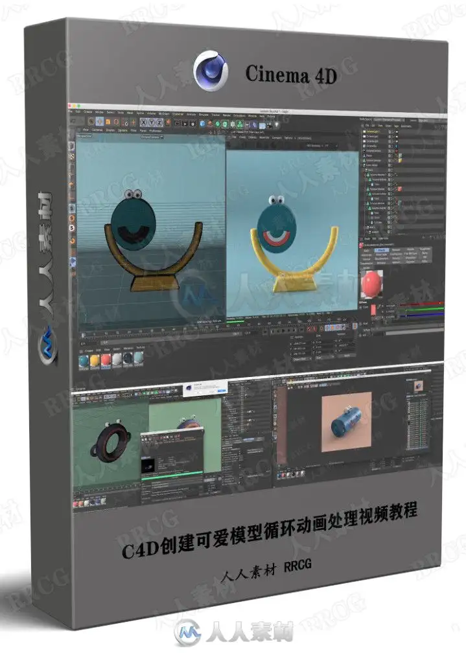Click the Camera object icon in toolbar

(268, 125)
